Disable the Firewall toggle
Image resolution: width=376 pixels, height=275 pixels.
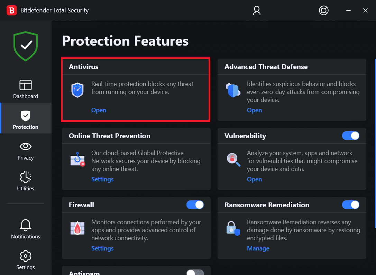click(195, 205)
